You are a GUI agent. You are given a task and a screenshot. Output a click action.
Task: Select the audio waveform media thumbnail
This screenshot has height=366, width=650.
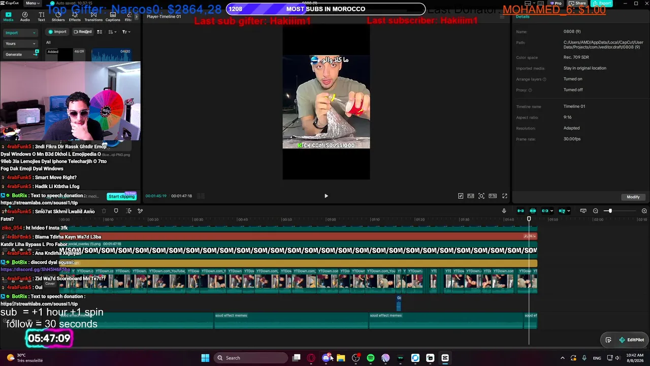(x=111, y=55)
